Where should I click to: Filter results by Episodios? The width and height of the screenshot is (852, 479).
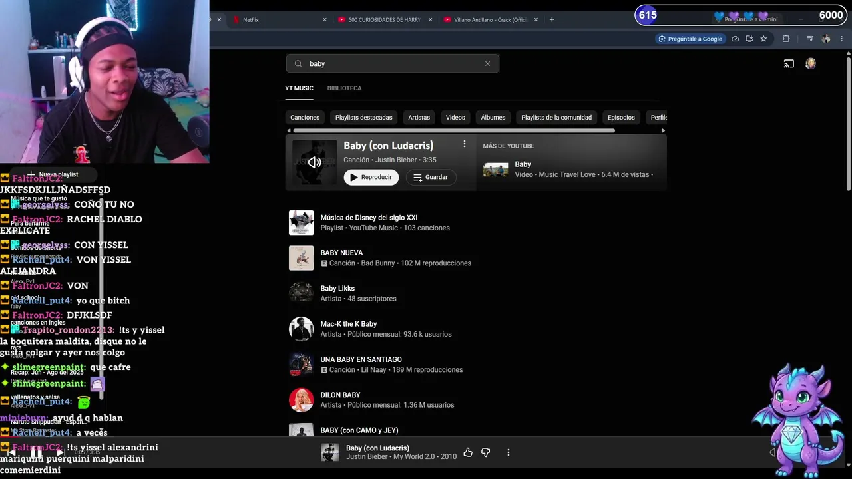(621, 118)
